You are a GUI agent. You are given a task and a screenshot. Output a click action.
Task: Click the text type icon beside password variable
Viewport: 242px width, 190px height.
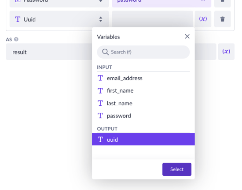(100, 115)
